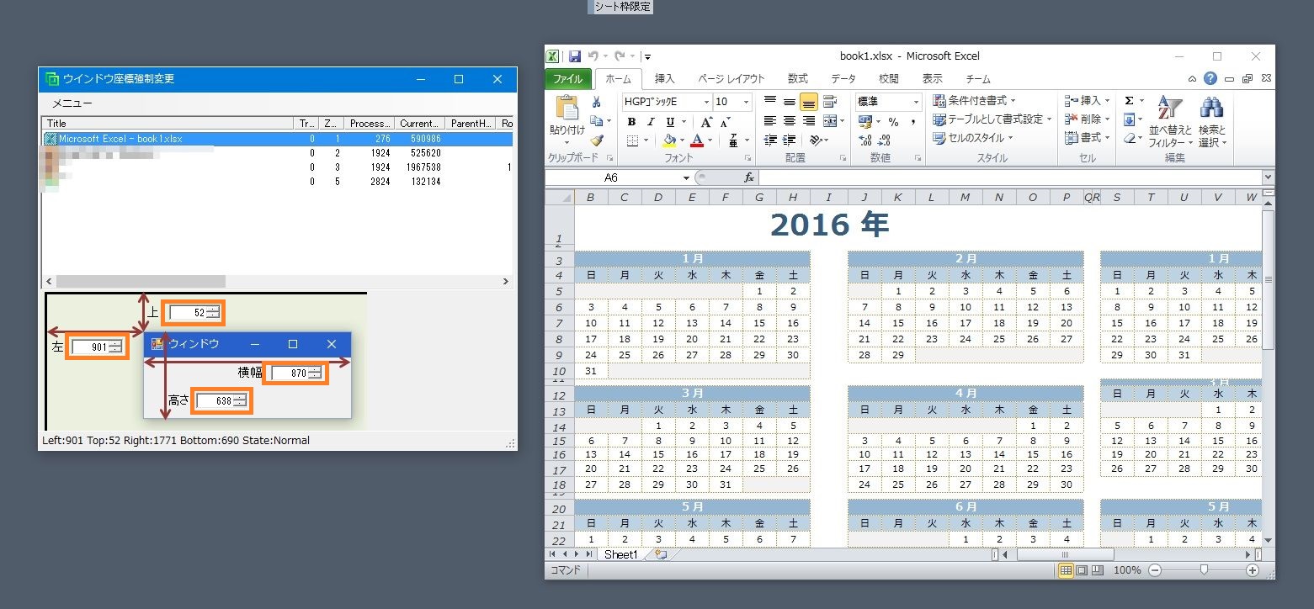
Task: Click the increase indent icon
Action: coord(789,140)
